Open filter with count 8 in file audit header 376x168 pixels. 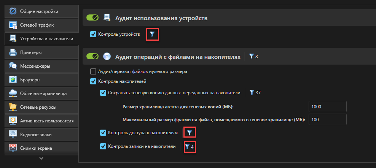tap(253, 57)
